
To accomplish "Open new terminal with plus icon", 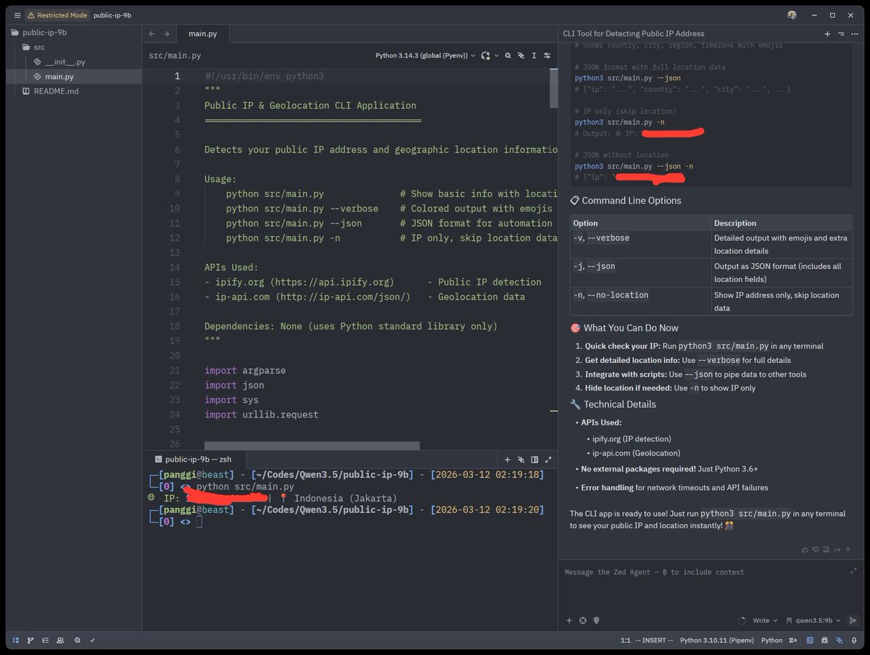I will click(x=507, y=459).
